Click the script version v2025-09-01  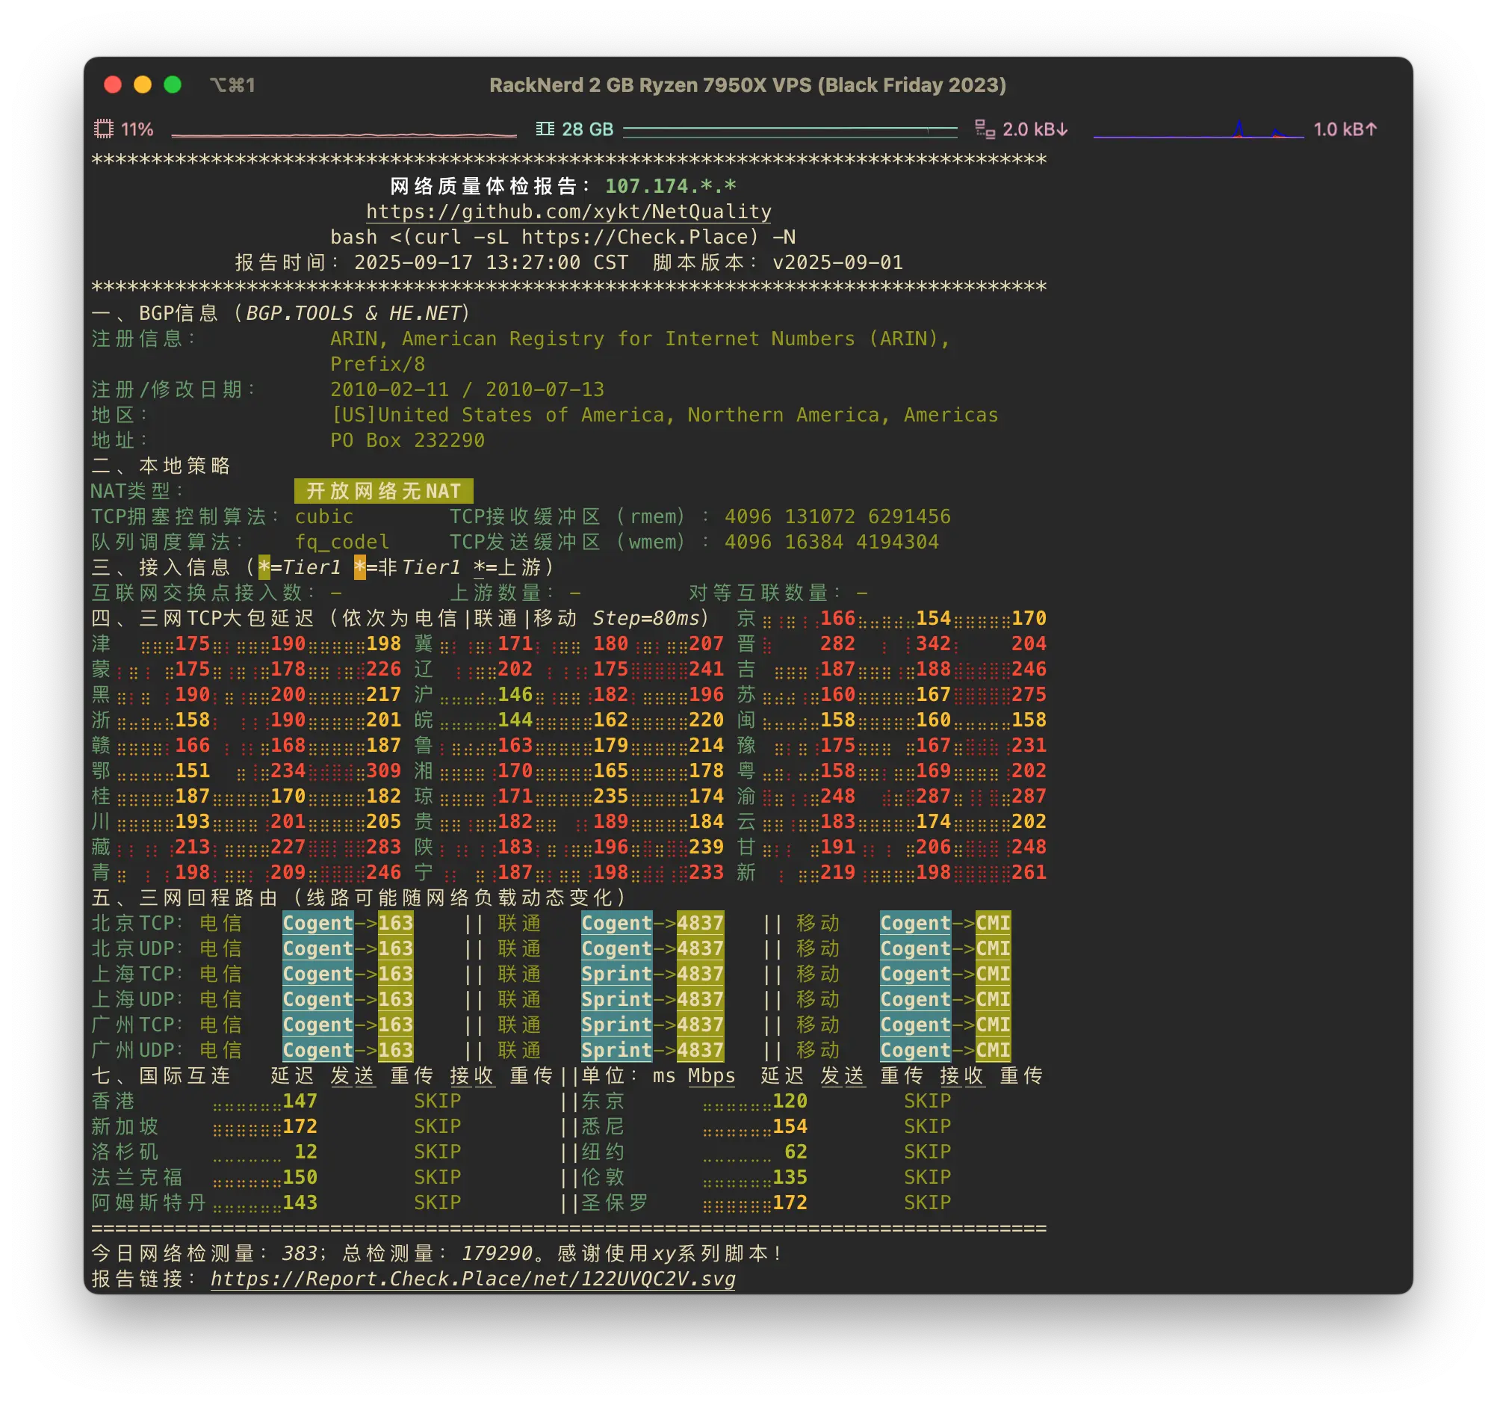click(837, 262)
